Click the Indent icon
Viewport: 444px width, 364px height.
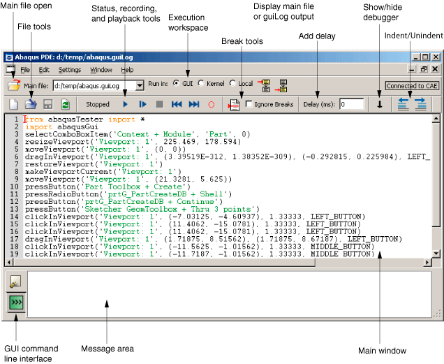[420, 104]
